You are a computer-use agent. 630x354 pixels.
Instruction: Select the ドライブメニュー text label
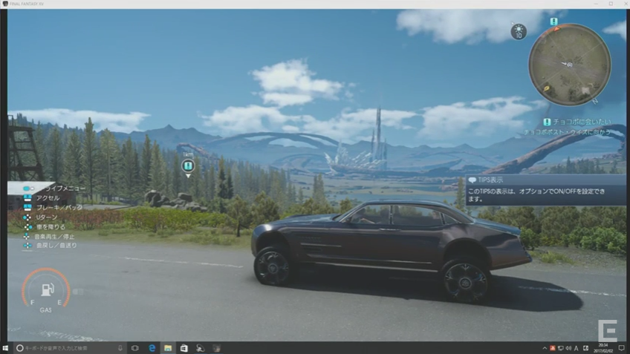pos(62,189)
